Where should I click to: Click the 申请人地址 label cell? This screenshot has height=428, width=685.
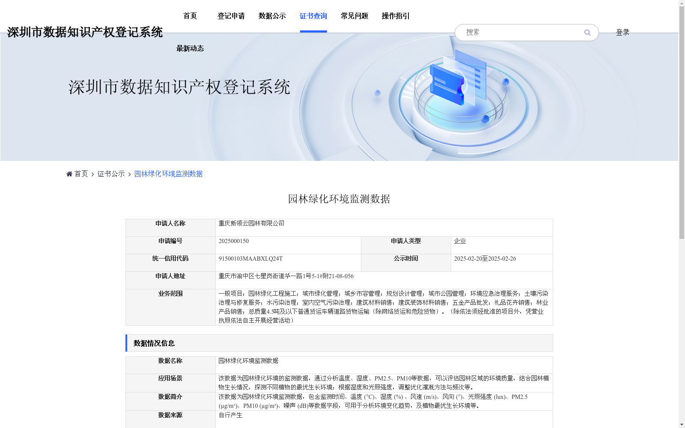(x=170, y=280)
